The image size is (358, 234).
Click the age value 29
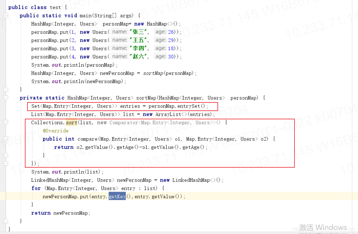tap(171, 40)
